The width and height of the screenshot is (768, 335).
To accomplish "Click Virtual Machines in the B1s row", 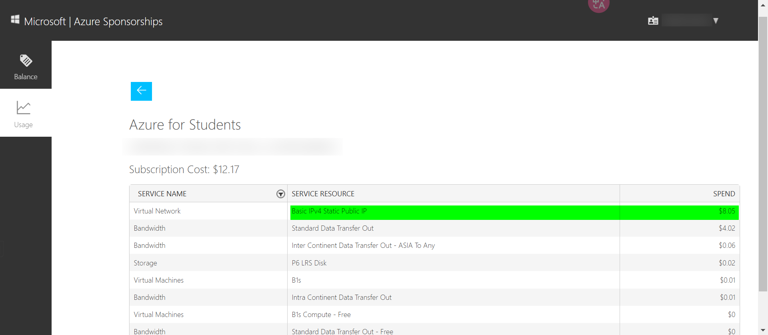I will [x=159, y=280].
